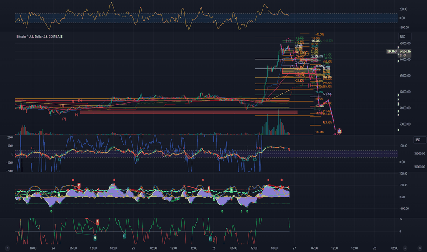Screen dimensions: 427x252
Task: Click the 55000.00 price scale label
Action: pyautogui.click(x=405, y=44)
